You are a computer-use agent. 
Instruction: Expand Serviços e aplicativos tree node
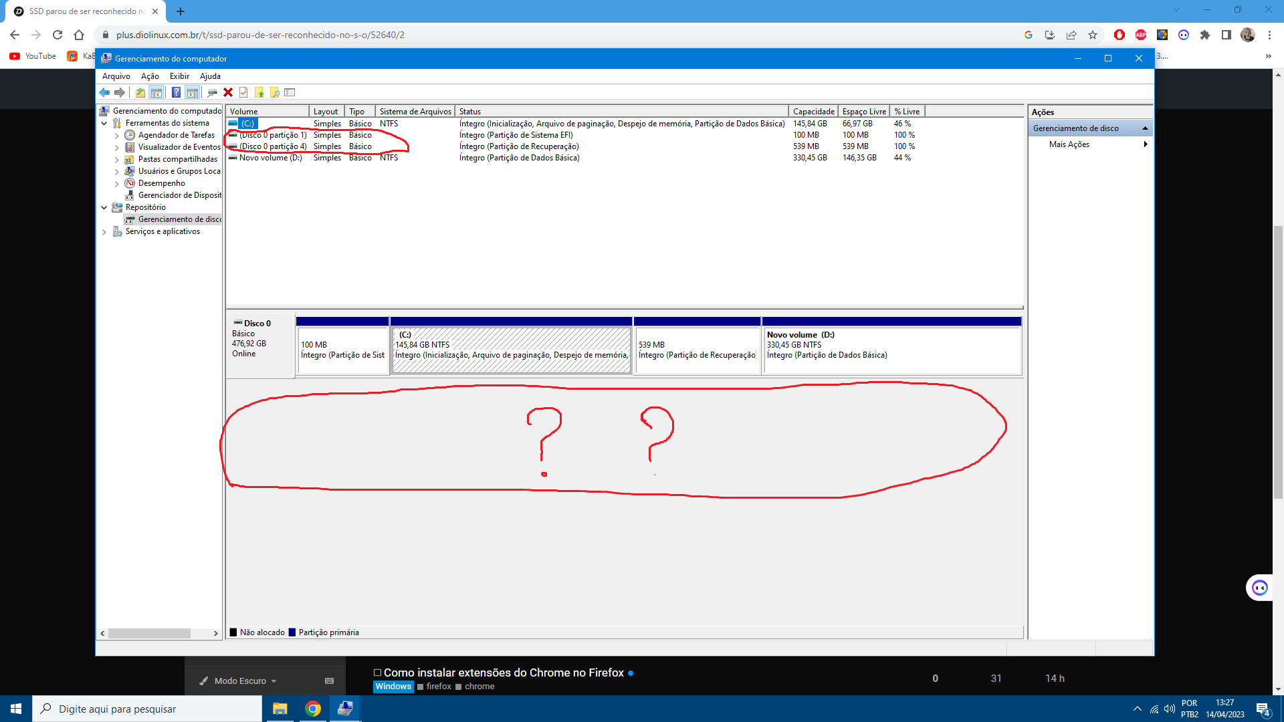(104, 232)
